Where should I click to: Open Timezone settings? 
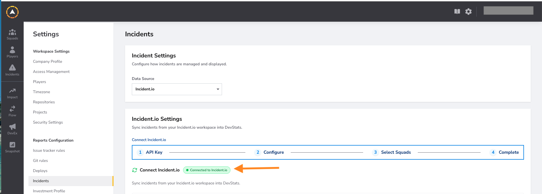[41, 92]
